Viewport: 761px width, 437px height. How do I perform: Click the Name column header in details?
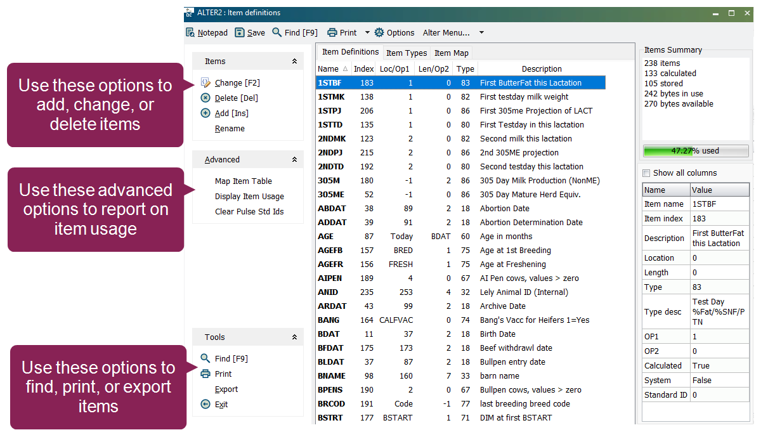[x=666, y=190]
